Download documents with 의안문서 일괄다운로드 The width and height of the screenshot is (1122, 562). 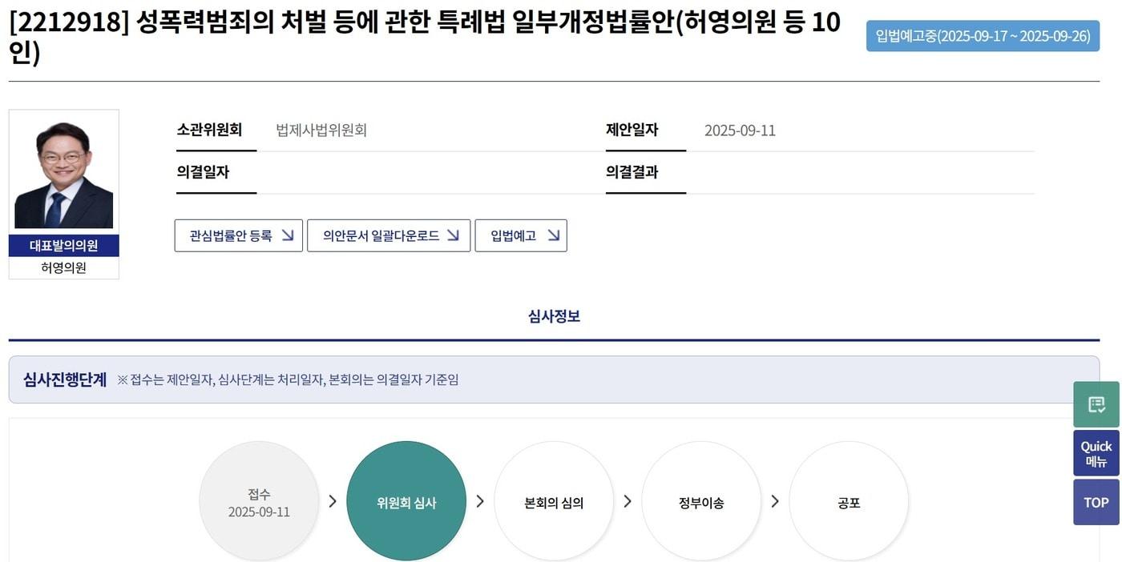[x=389, y=235]
